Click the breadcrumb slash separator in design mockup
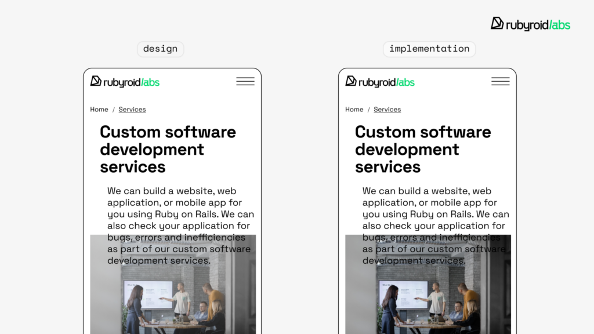 (114, 110)
